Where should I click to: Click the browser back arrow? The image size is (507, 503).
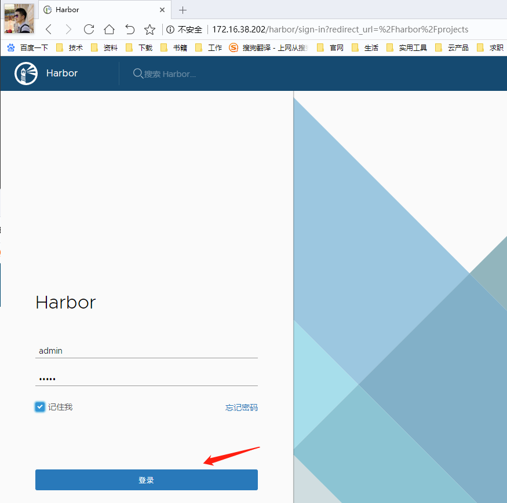pyautogui.click(x=49, y=30)
